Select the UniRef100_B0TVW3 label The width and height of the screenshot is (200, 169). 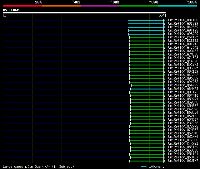click(x=183, y=44)
